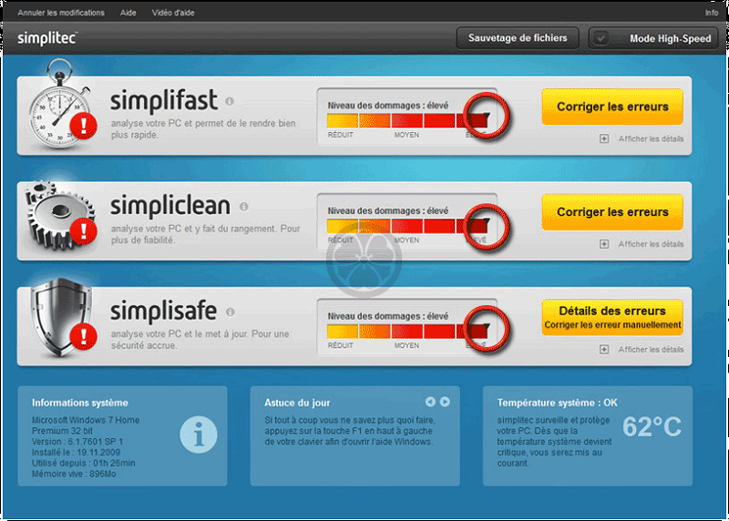Show next tip in Astuce du jour
This screenshot has height=521, width=729.
pyautogui.click(x=445, y=402)
